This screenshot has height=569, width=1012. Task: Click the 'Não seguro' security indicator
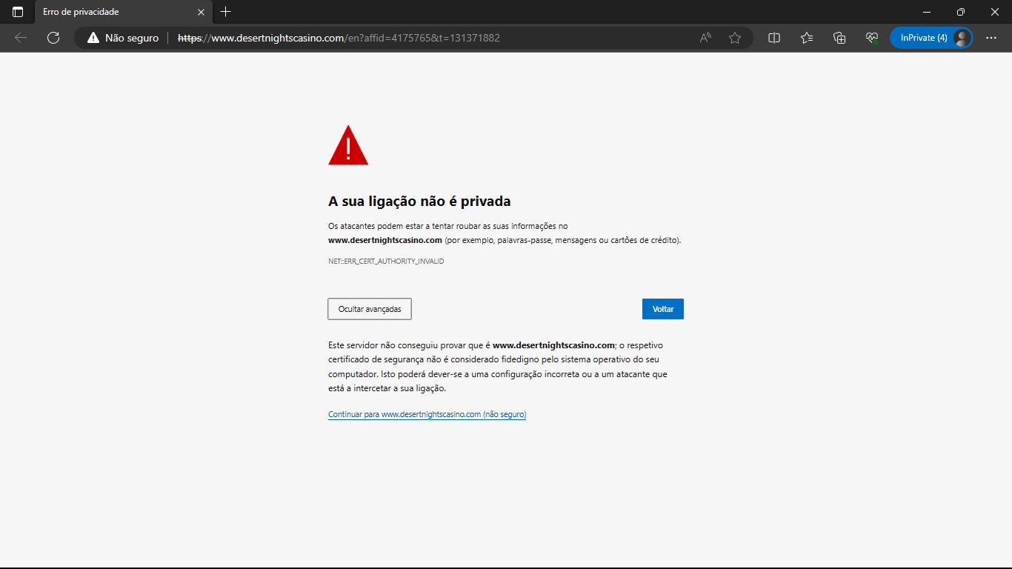click(123, 38)
